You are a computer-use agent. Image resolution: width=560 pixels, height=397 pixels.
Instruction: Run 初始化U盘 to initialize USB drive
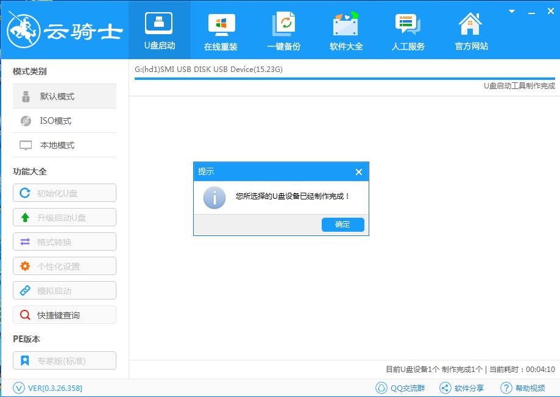click(64, 193)
